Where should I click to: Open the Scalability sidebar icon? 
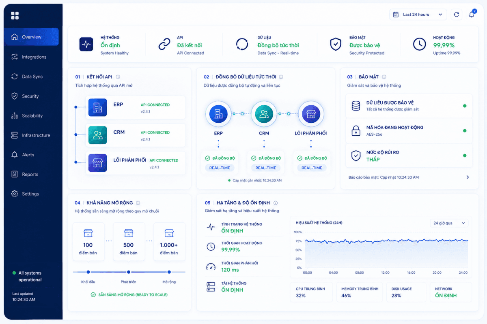[x=15, y=116]
